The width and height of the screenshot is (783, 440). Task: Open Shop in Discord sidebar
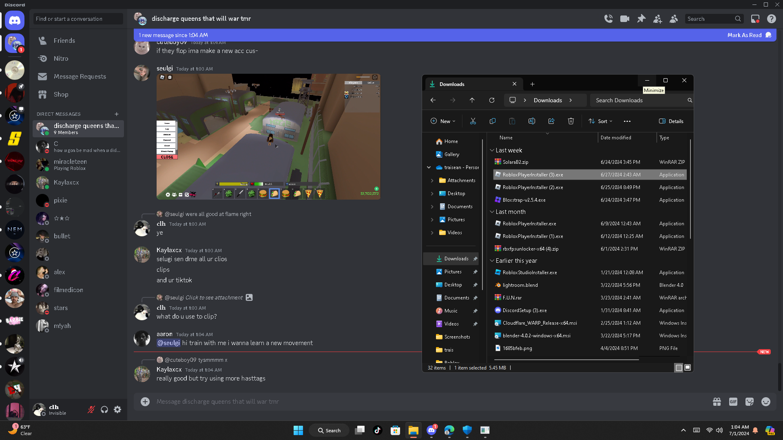coord(78,95)
